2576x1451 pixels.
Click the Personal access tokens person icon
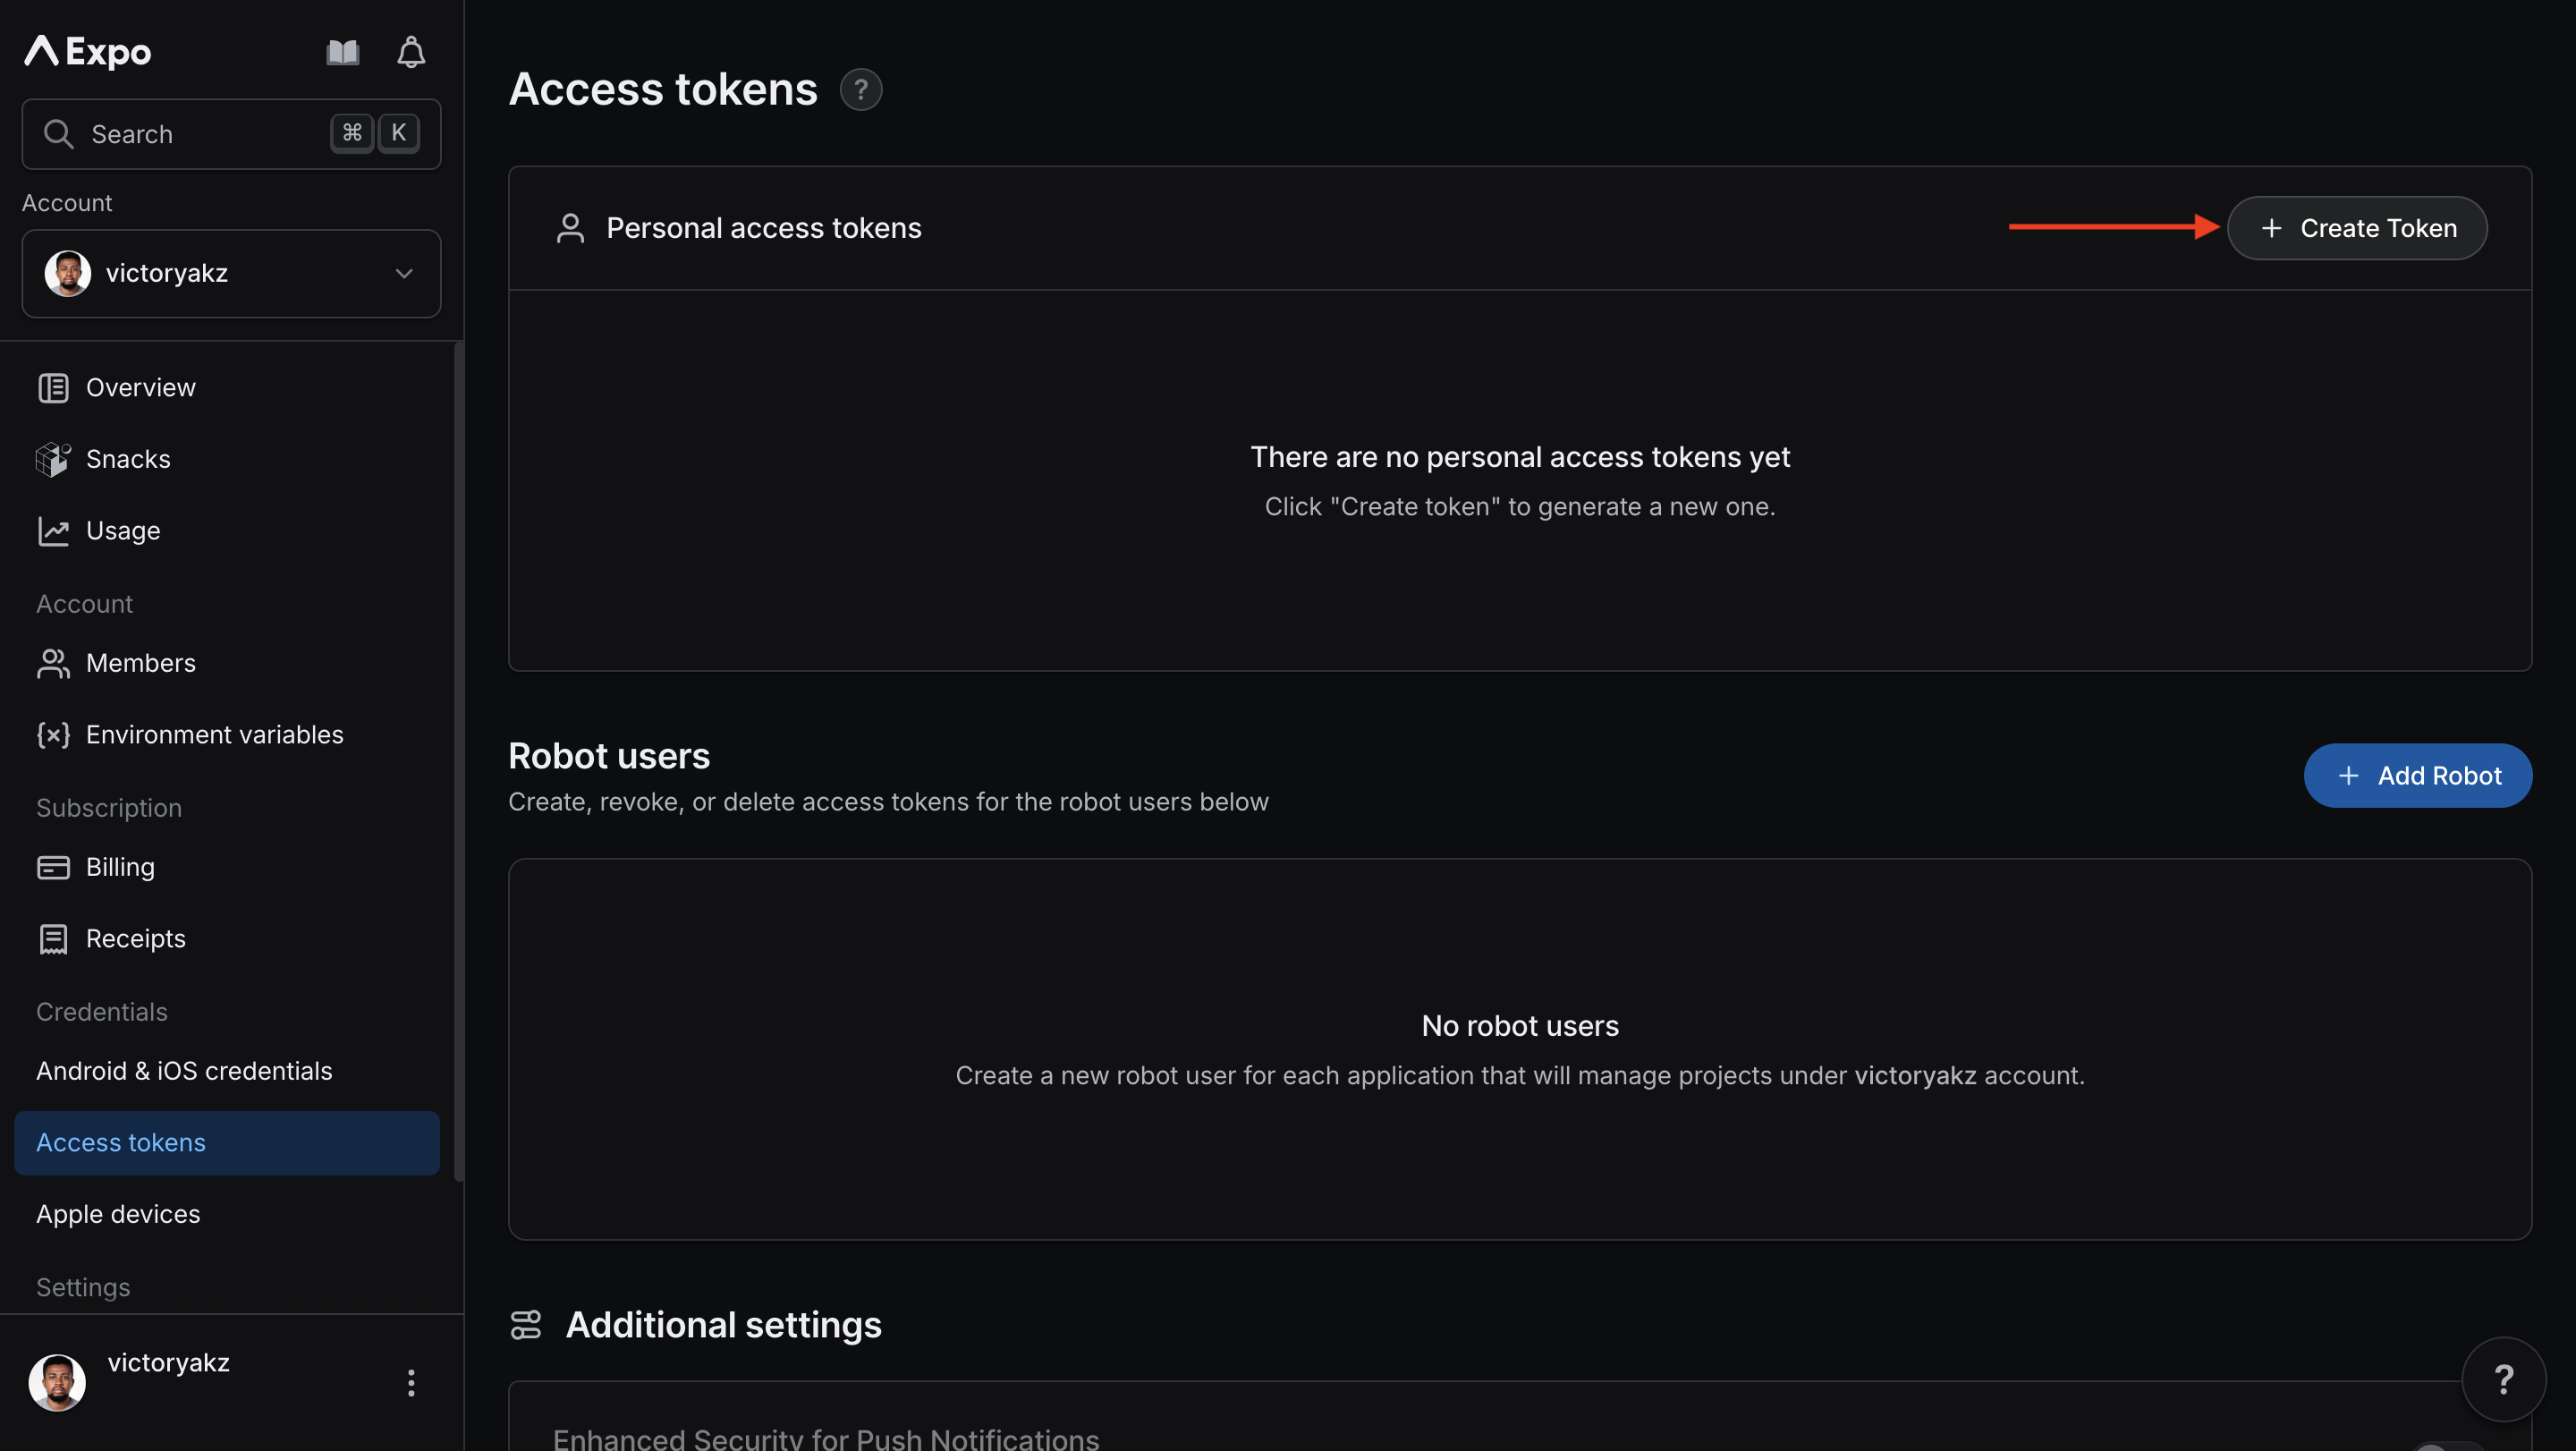(571, 227)
